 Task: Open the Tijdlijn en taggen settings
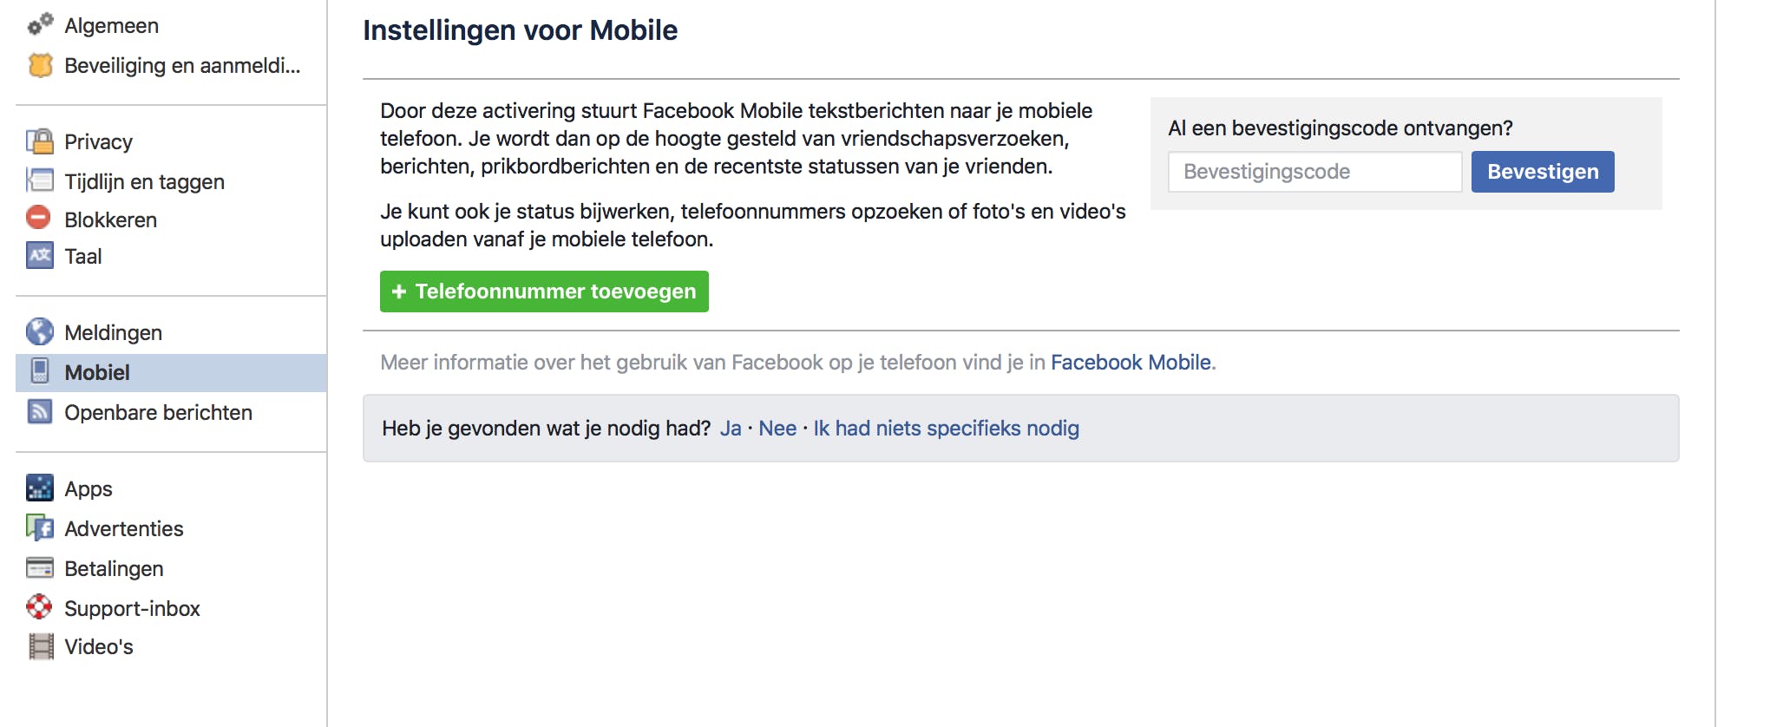pyautogui.click(x=144, y=181)
